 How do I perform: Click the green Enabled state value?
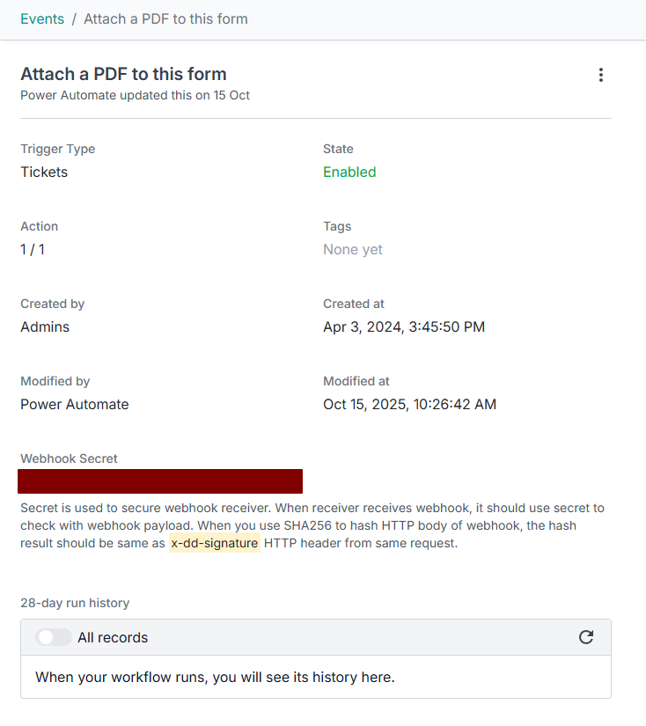[x=349, y=172]
